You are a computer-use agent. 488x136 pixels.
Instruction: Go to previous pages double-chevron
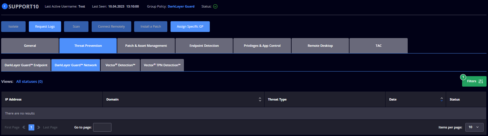coord(24,127)
